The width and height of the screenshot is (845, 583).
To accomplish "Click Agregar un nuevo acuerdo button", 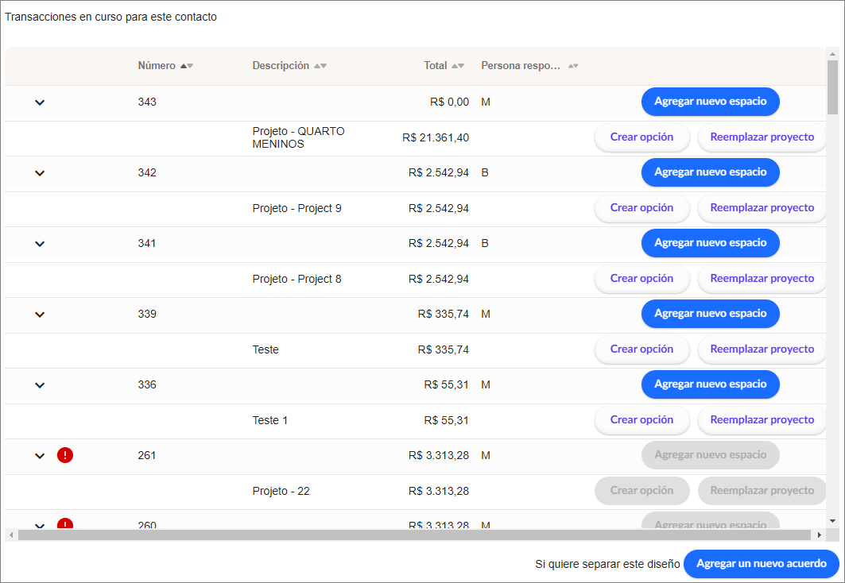I will tap(762, 564).
